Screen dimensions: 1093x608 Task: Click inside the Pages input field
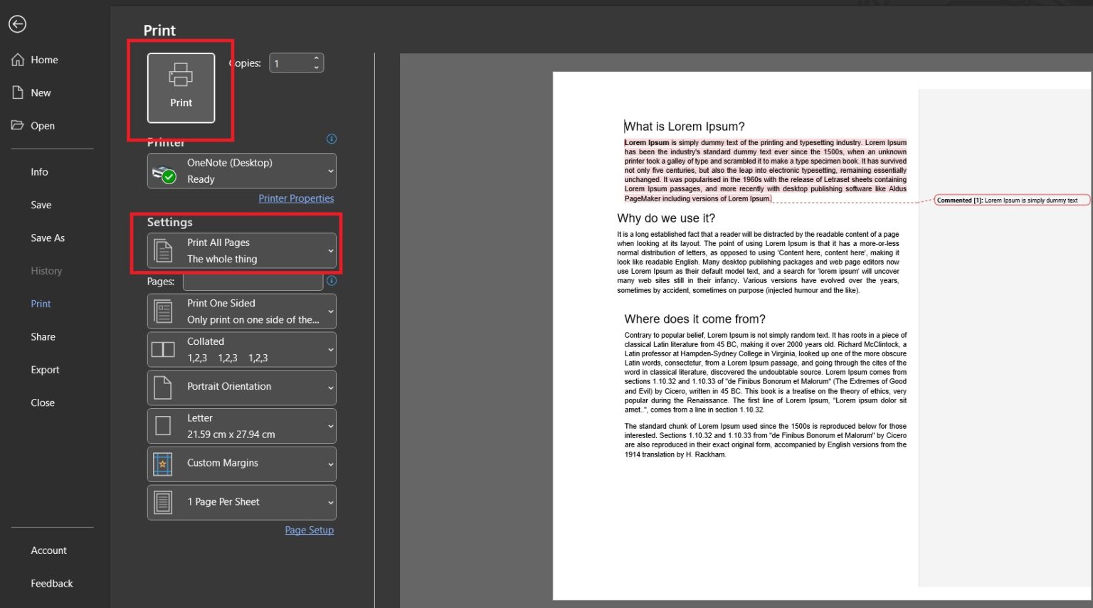[253, 281]
